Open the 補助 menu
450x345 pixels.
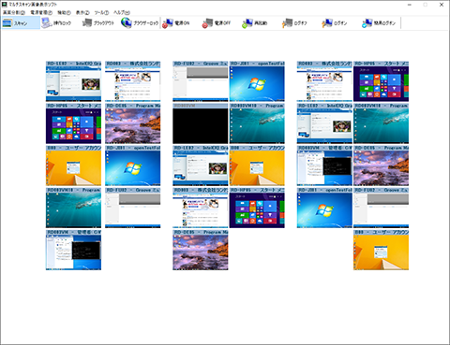point(64,12)
